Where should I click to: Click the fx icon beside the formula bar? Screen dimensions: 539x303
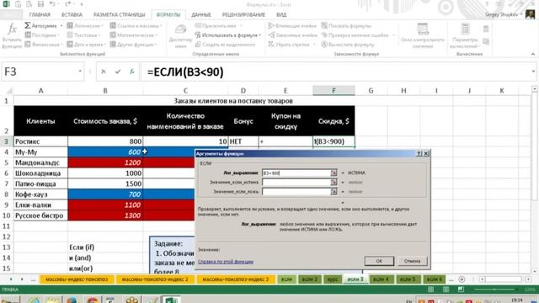132,72
